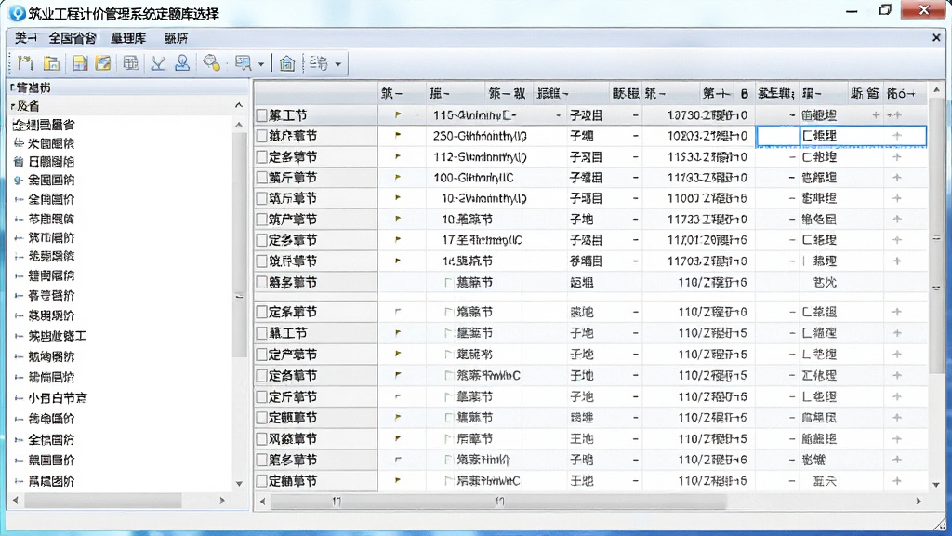Collapse the left panel section with its chevron
Viewport: 952px width, 536px height.
coord(239,105)
